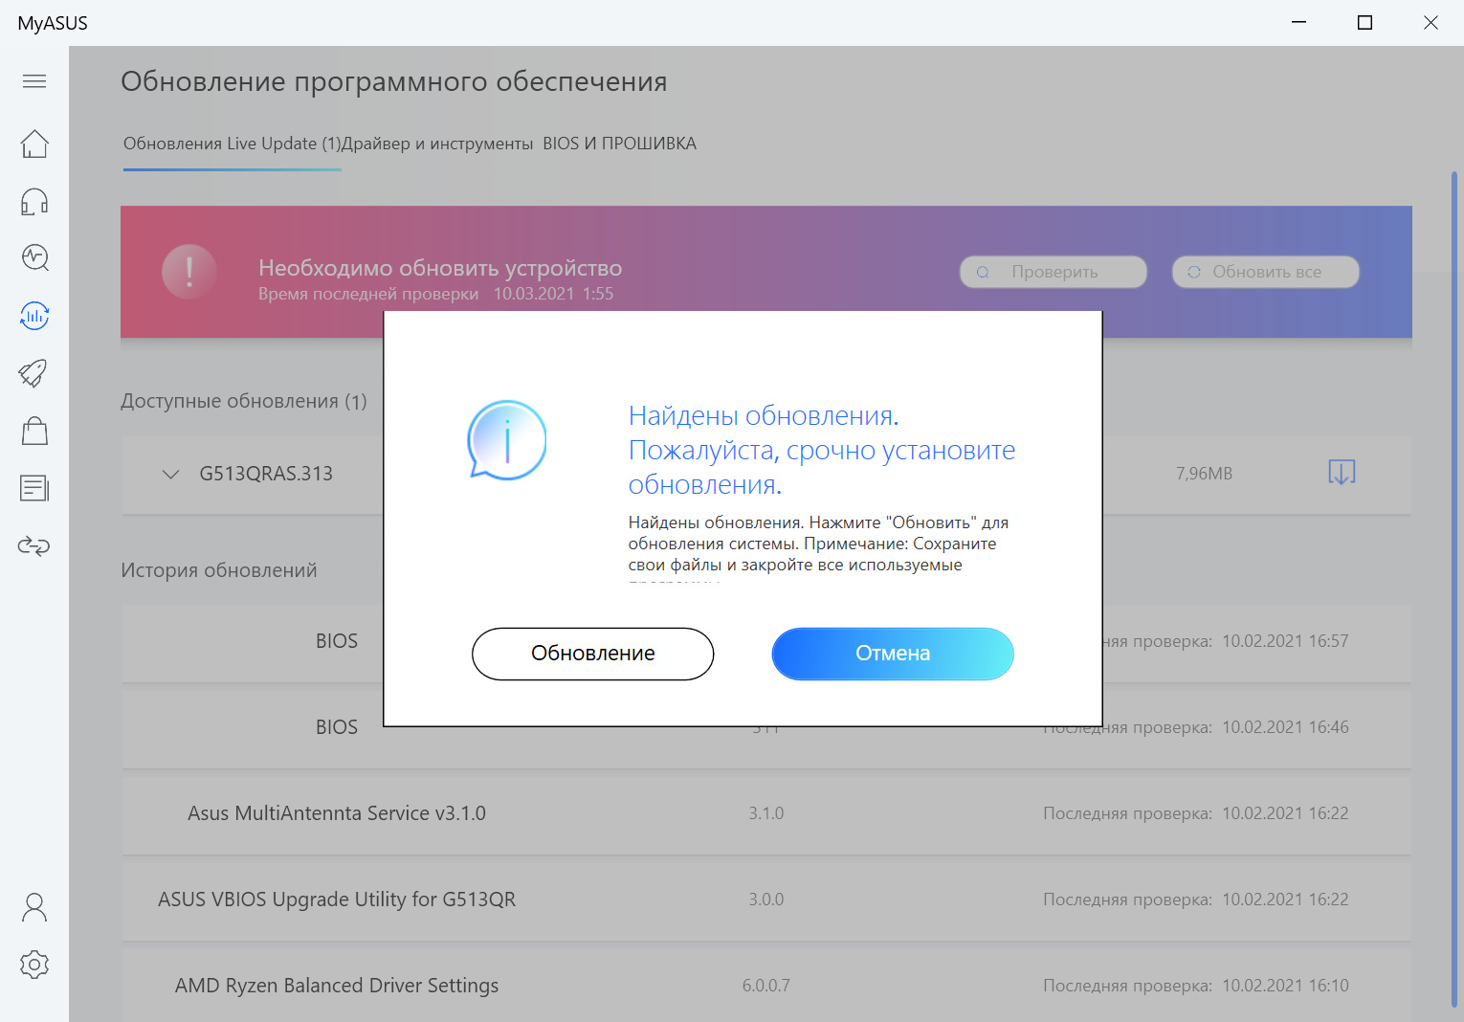1464x1022 pixels.
Task: Open the user account icon
Action: pos(34,907)
